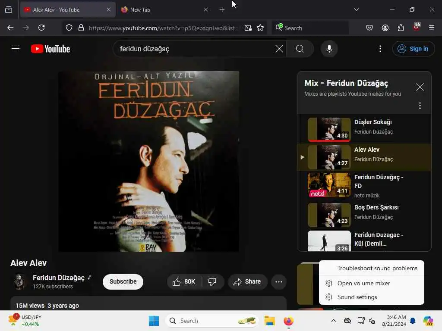Save page to Pocket icon
The height and width of the screenshot is (331, 442).
click(369, 28)
